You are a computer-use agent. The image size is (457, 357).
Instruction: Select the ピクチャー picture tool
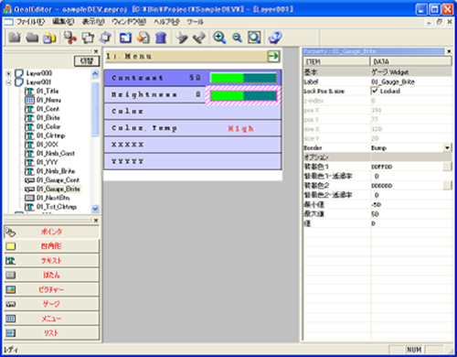(x=51, y=289)
